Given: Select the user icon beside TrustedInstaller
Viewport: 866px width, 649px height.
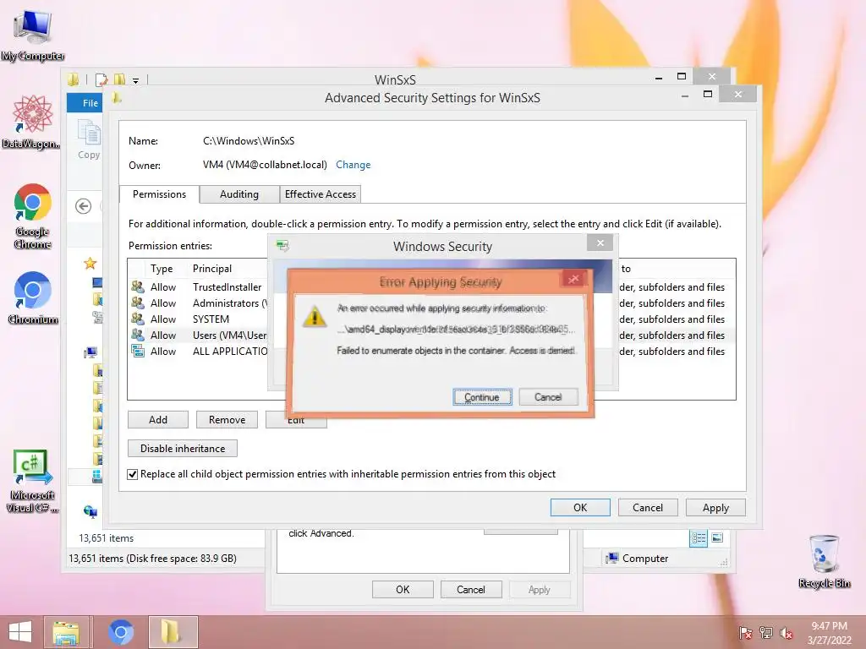Looking at the screenshot, I should pyautogui.click(x=138, y=287).
